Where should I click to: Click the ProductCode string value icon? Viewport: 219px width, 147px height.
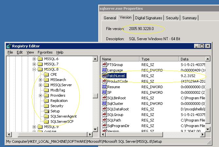104,81
